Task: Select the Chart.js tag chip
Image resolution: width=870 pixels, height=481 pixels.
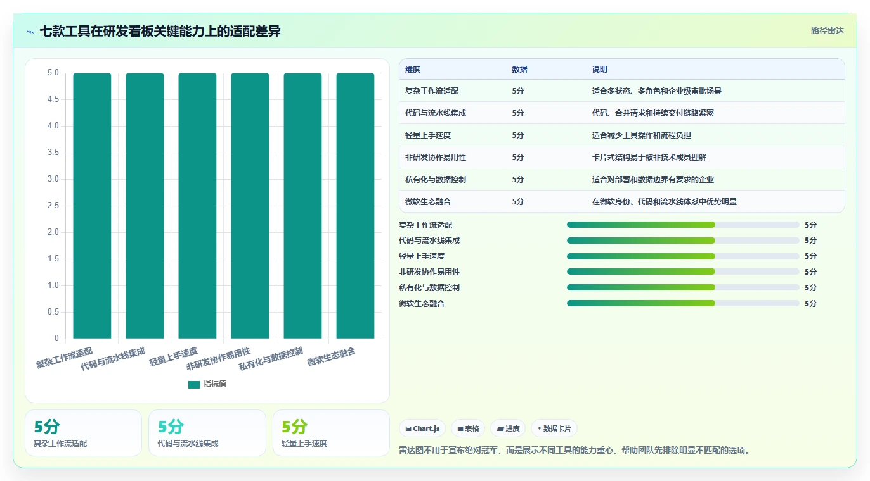Action: (422, 428)
